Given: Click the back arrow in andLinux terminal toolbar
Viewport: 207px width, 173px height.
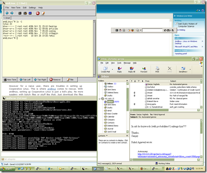Looking at the screenshot, I should [x=7, y=13].
